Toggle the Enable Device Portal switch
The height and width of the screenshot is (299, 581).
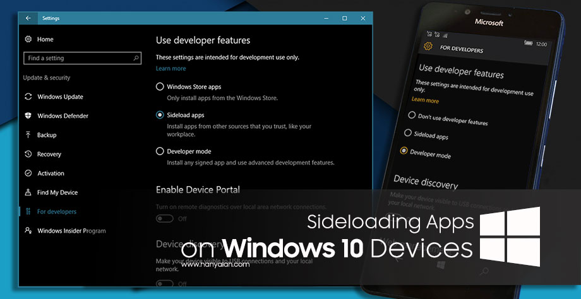tap(165, 219)
